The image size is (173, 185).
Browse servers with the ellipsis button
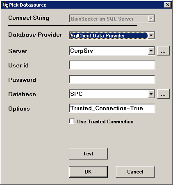(164, 51)
